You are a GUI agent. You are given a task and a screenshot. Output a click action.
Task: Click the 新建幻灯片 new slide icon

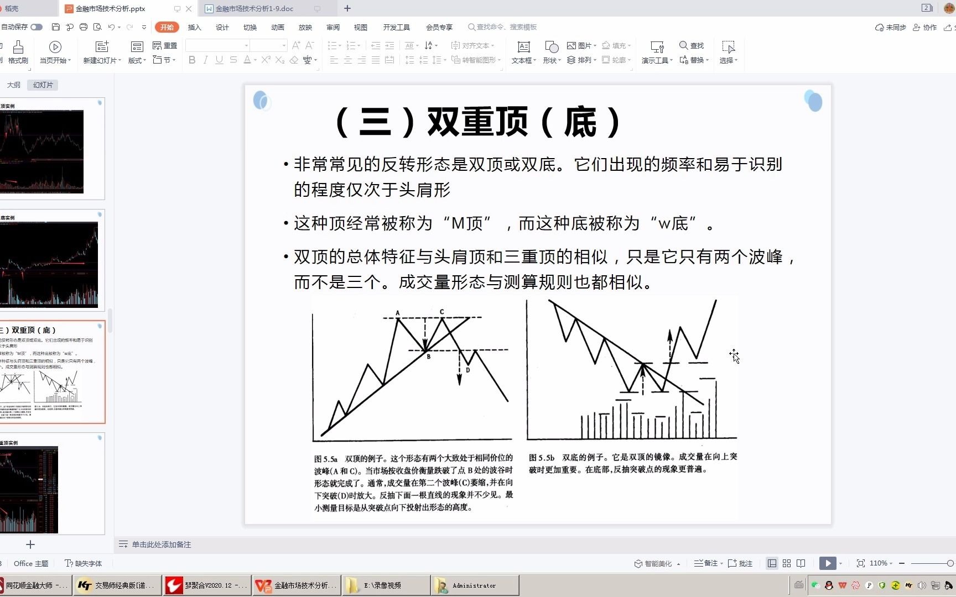tap(102, 47)
